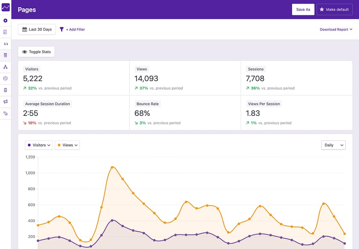Viewport: 359px width, 249px height.
Task: Select the Bounce Rate stat card
Action: pos(185,113)
